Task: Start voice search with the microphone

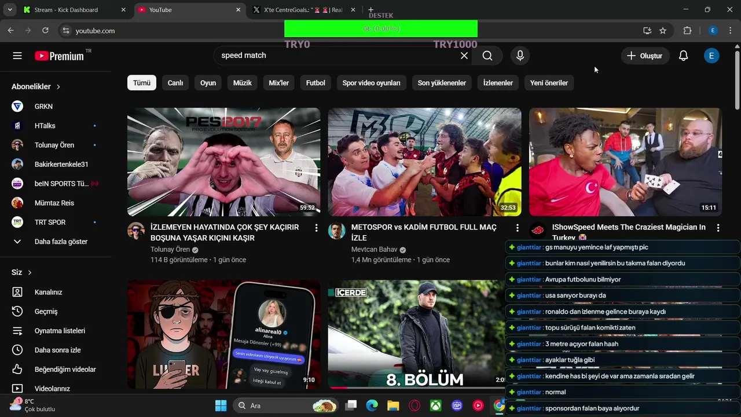Action: (520, 56)
